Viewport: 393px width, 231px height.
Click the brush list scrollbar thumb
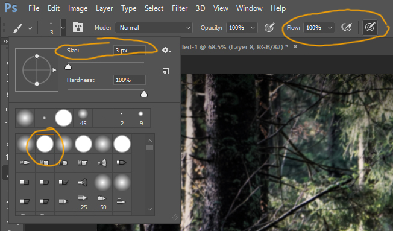tap(149, 148)
